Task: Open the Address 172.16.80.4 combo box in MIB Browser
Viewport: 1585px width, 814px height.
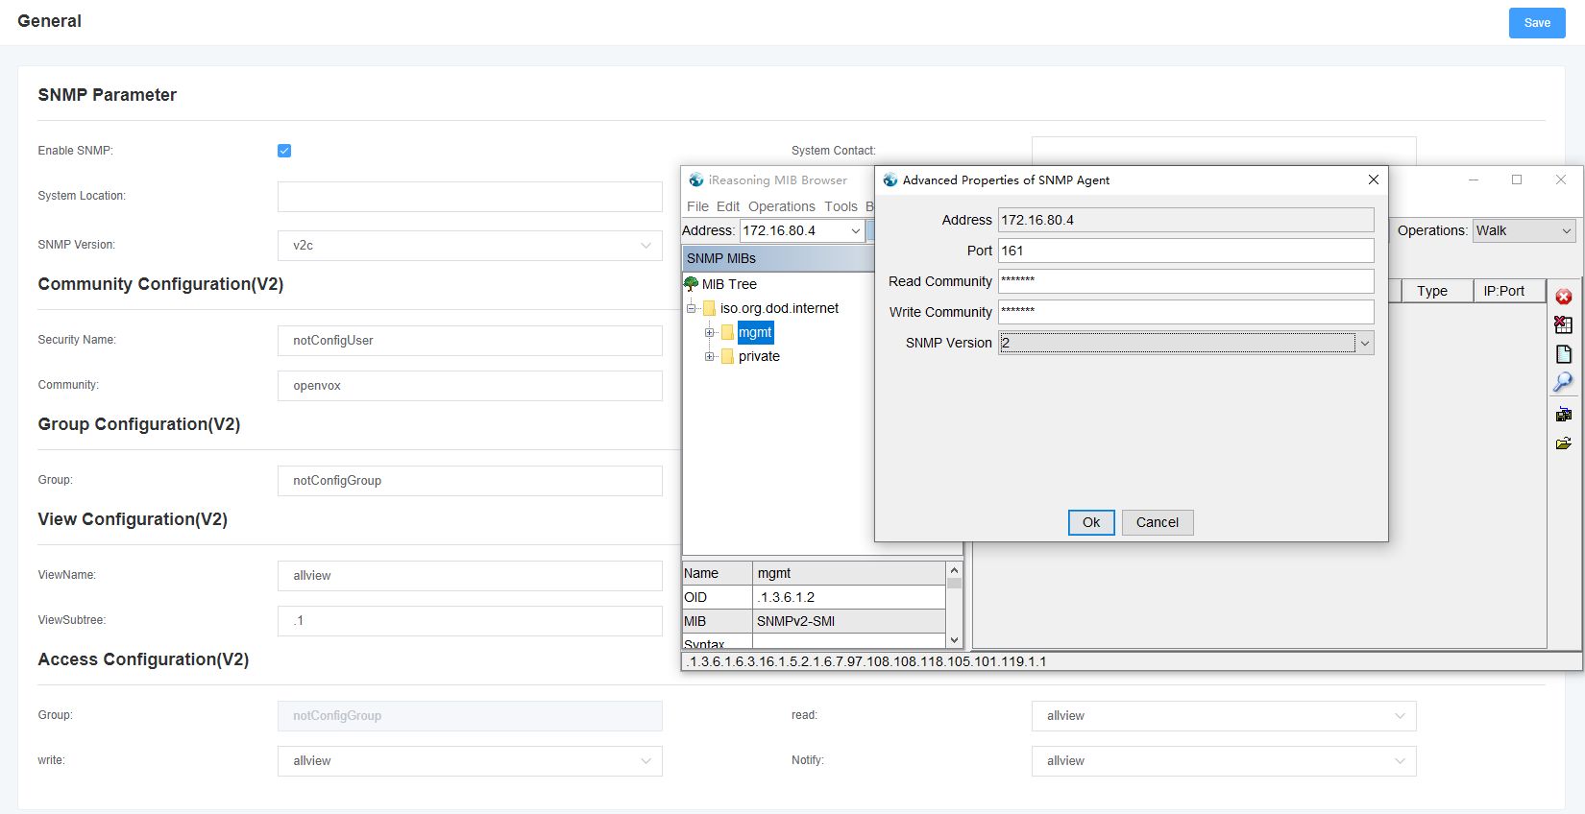Action: [802, 230]
